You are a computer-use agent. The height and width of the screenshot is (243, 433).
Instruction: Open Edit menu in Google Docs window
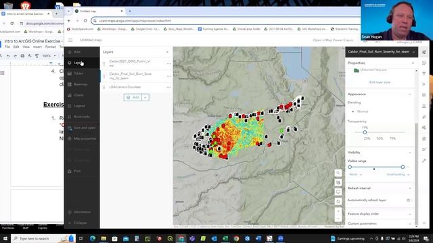point(16,47)
